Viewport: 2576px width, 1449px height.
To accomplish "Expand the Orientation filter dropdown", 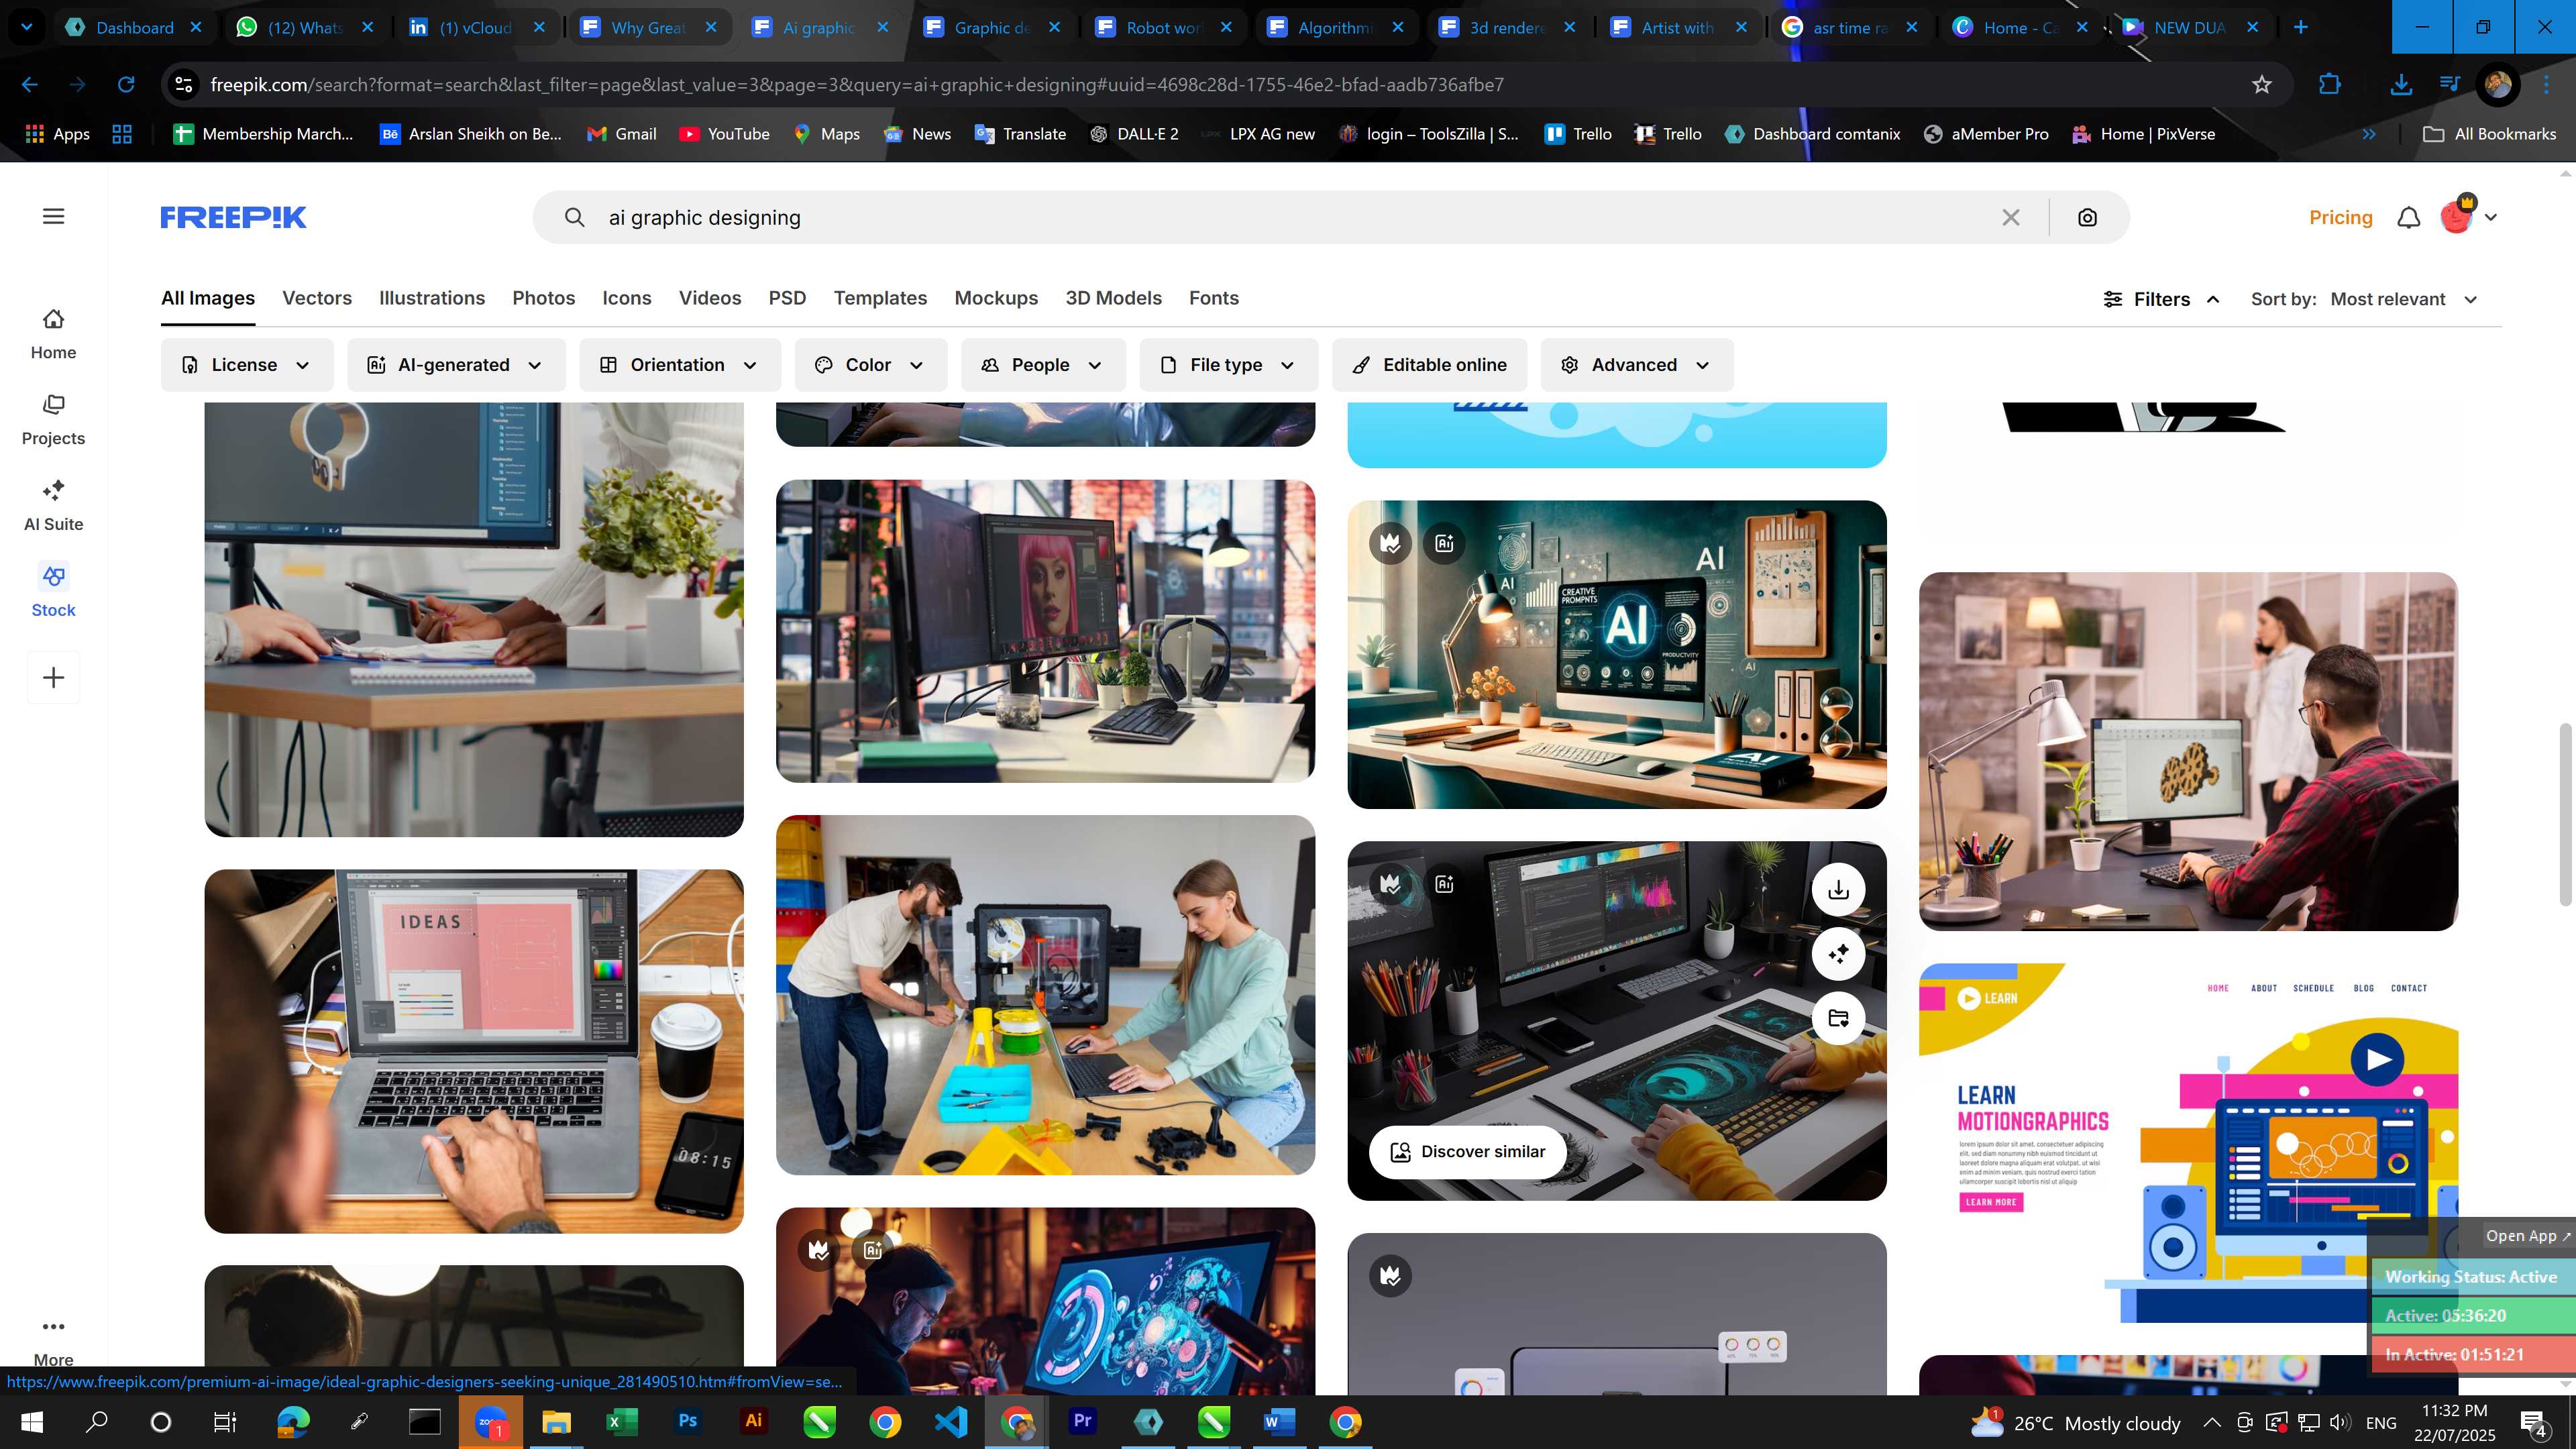I will (680, 365).
